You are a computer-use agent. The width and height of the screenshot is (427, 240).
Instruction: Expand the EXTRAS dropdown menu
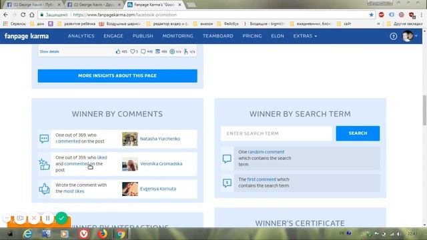pyautogui.click(x=305, y=36)
